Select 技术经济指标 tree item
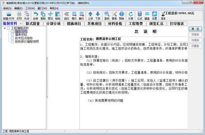This screenshot has height=135, width=205. coord(24,38)
